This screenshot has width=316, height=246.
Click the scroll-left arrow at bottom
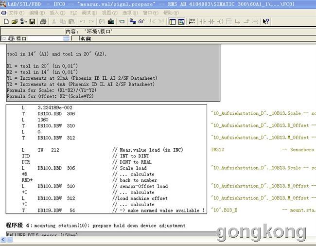[3, 240]
